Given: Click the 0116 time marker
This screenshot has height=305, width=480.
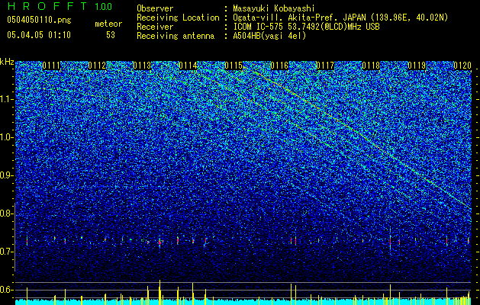Looking at the screenshot, I should click(279, 66).
